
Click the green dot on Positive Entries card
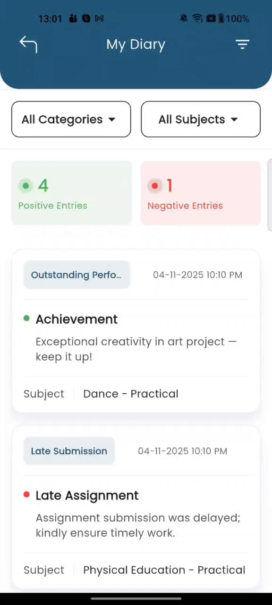click(x=25, y=185)
